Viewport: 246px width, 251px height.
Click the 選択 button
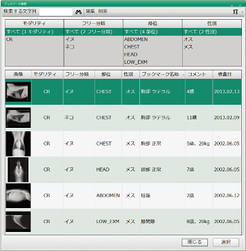pyautogui.click(x=226, y=242)
